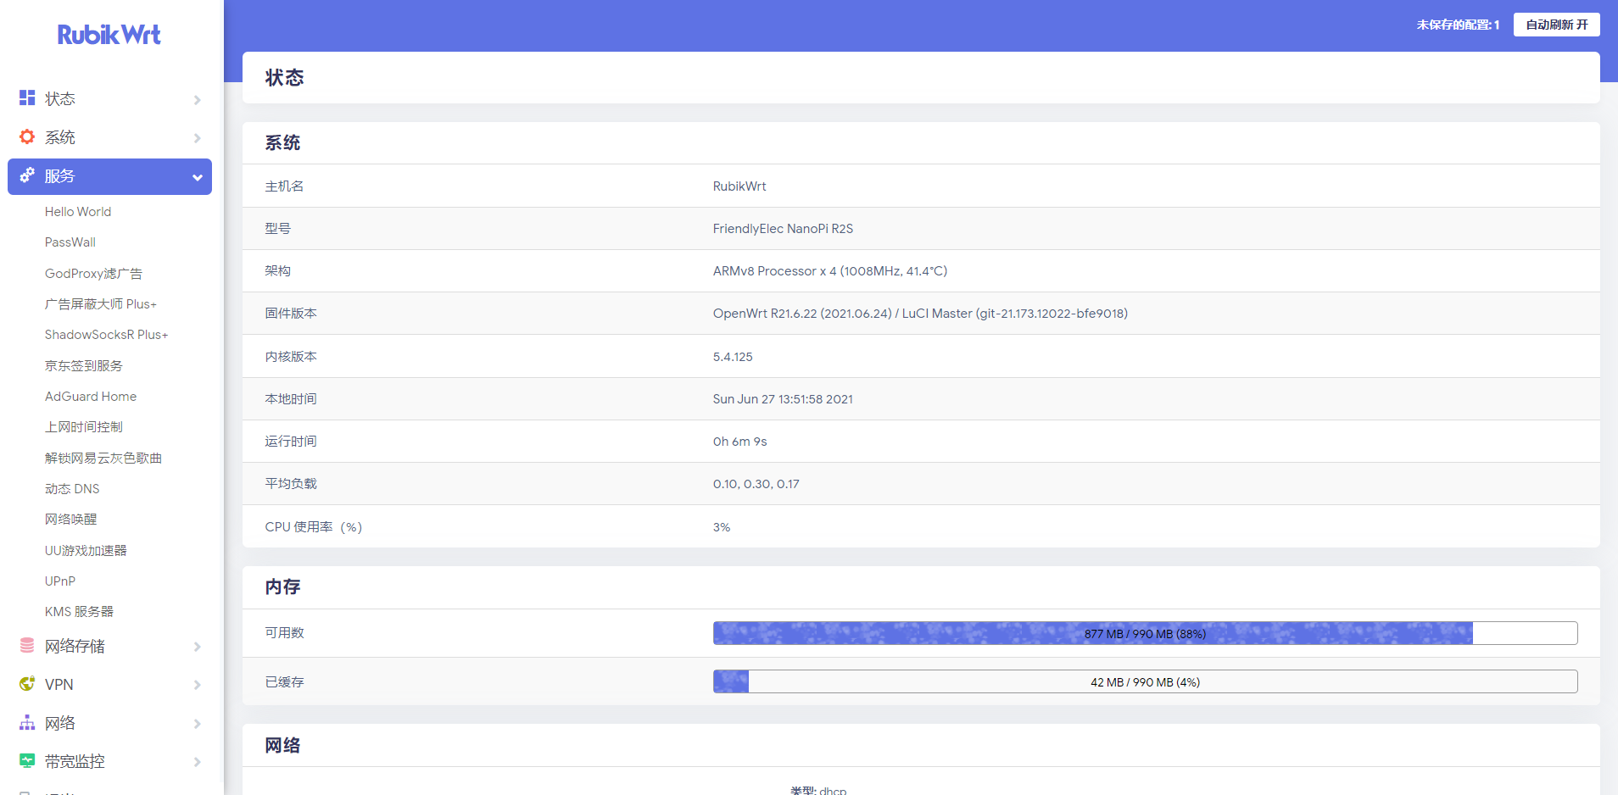This screenshot has height=795, width=1618.
Task: Select AdGuard Home from sidebar
Action: click(x=90, y=396)
